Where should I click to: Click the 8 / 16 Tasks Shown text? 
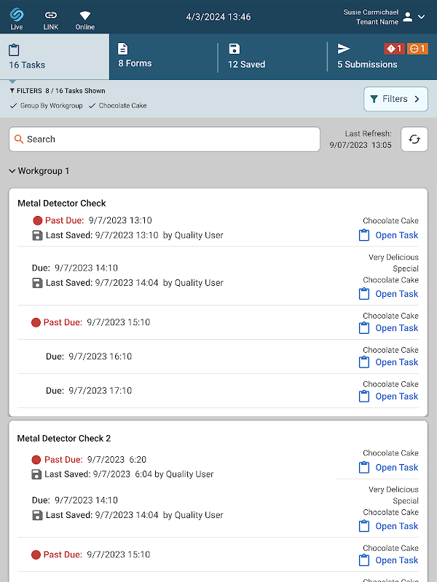(76, 91)
